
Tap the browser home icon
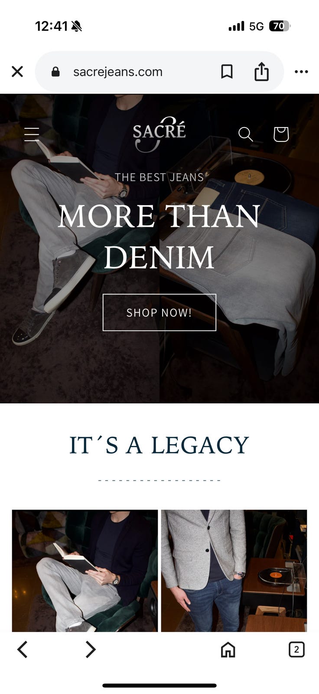(228, 649)
